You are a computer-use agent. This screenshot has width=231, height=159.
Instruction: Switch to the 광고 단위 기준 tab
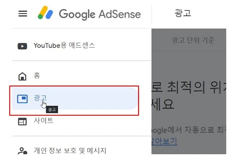193,40
